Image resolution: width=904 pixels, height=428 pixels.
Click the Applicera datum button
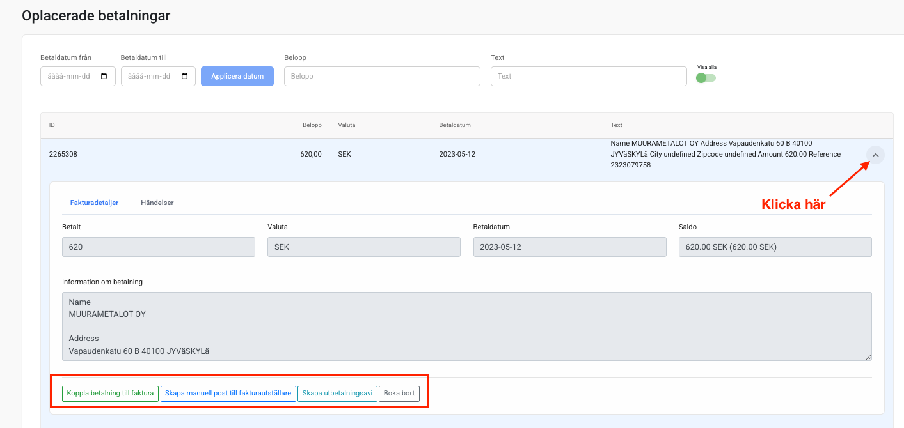tap(237, 76)
